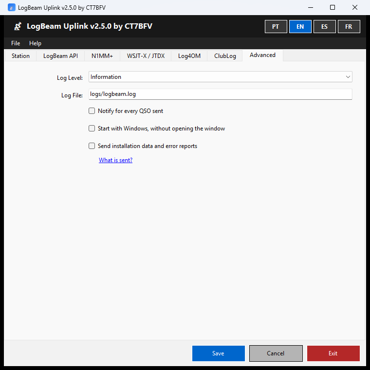Image resolution: width=370 pixels, height=370 pixels.
Task: Switch language to Spanish (ES)
Action: [x=324, y=26]
